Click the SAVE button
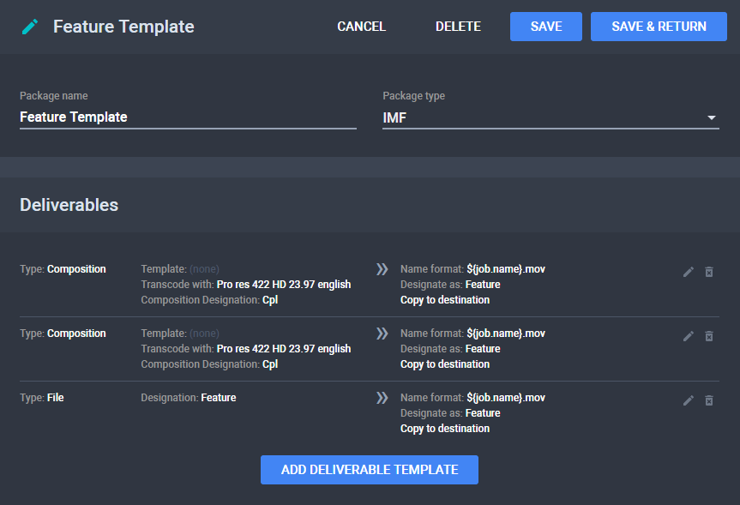Screen dimensions: 740x505 (546, 27)
